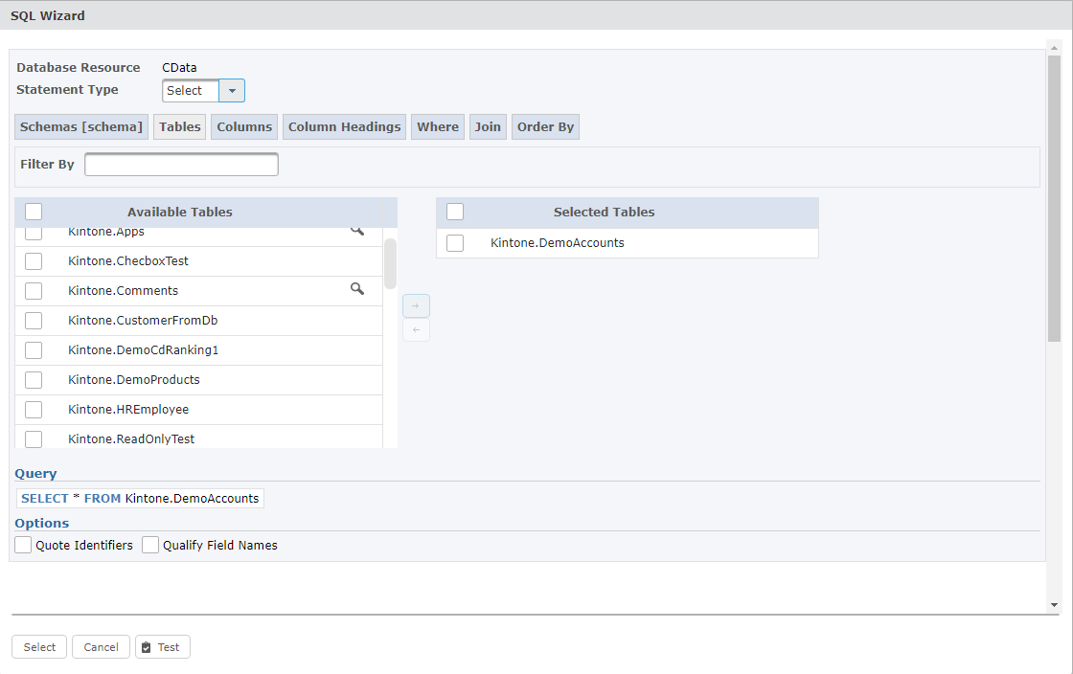
Task: Click the Kintone.ReadOnlyTest row text
Action: 131,438
